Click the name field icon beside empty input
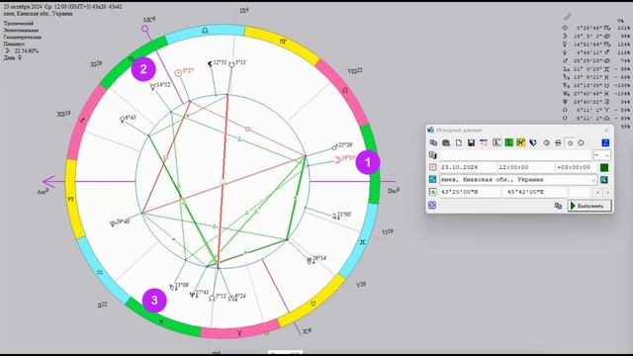This screenshot has width=633, height=356. [433, 155]
